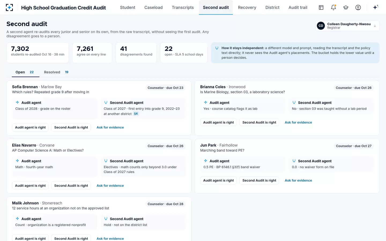
Task: Open the Recovery tab
Action: 247,7
